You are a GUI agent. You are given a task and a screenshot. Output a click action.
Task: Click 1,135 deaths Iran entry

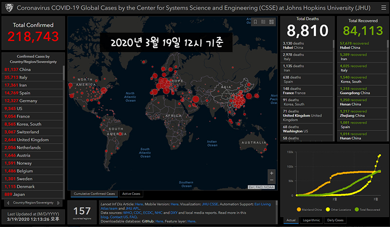point(307,68)
